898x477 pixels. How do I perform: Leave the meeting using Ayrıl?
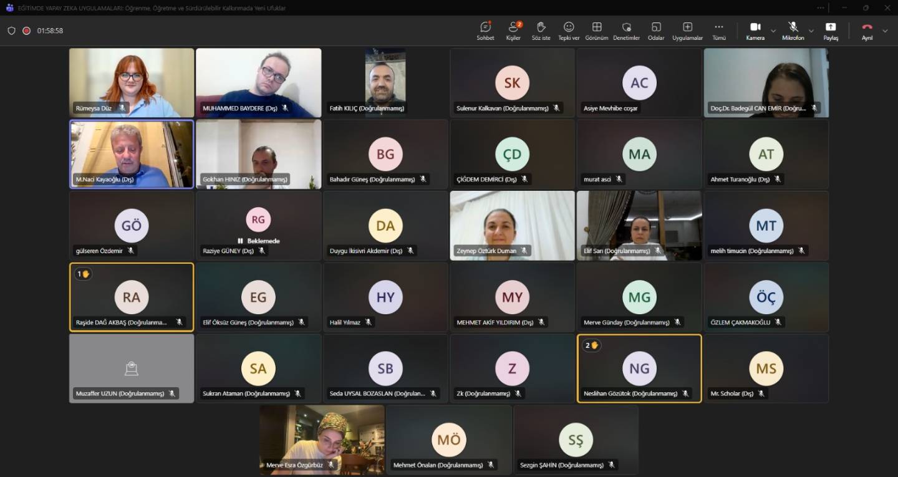point(867,31)
